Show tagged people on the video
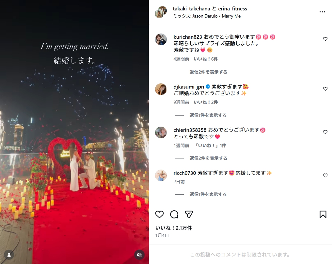Viewport: 332px width, 264px height. pos(9,255)
